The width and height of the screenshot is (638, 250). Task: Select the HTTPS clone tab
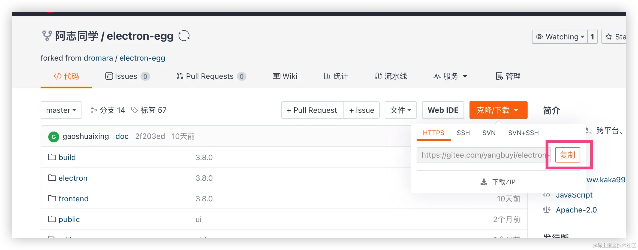434,133
